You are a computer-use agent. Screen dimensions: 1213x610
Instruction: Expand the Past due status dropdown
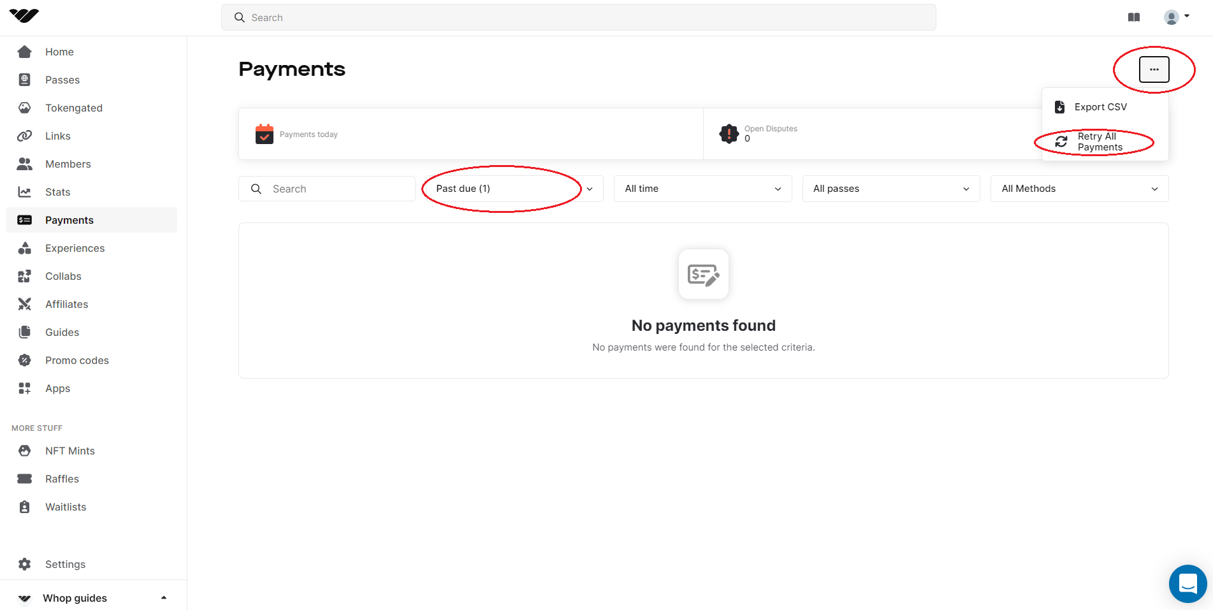pos(513,189)
